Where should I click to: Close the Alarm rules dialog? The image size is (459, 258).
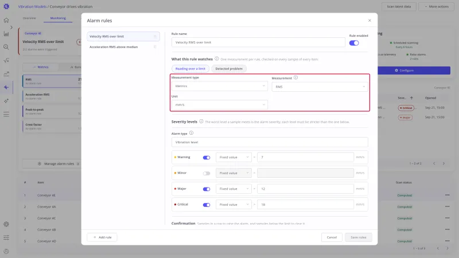click(x=369, y=21)
